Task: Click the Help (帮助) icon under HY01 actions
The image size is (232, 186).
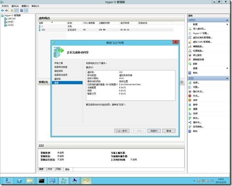Action: tap(190, 73)
